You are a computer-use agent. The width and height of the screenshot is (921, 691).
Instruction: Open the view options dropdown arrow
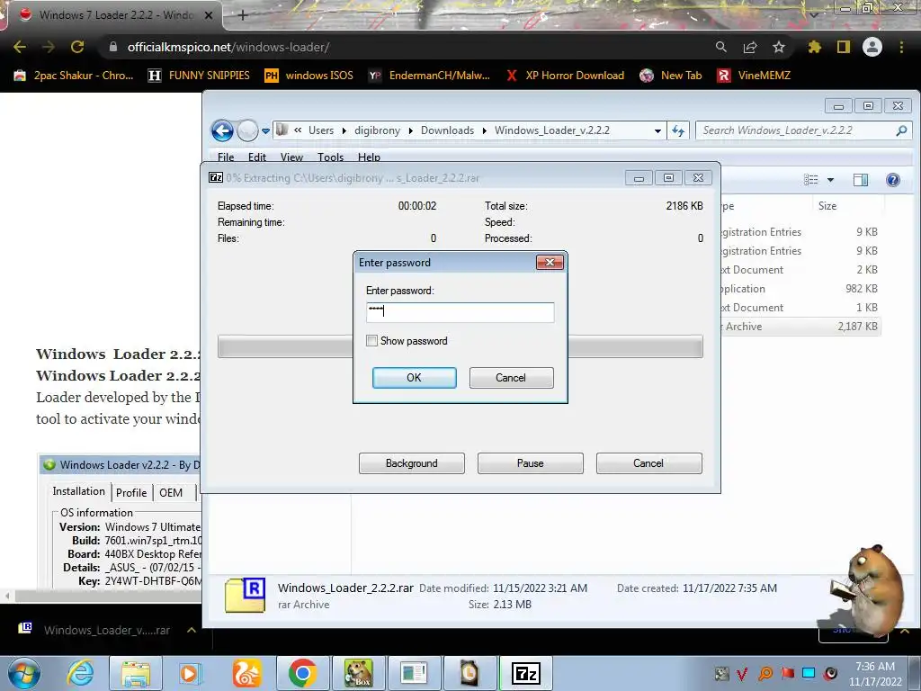click(x=830, y=180)
